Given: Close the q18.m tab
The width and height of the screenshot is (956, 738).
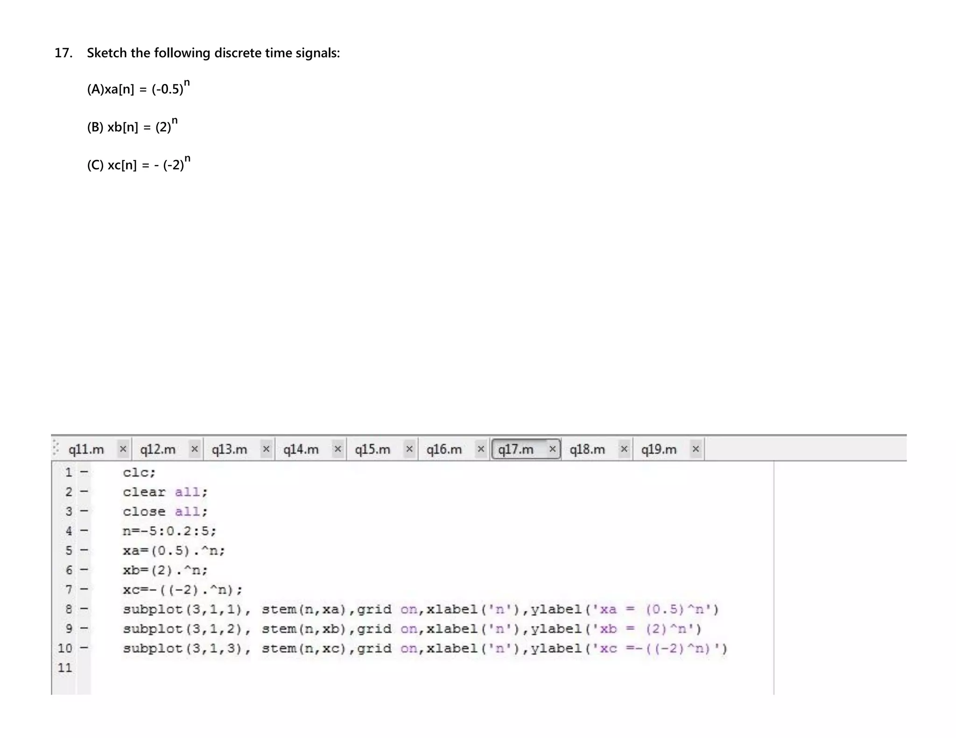Looking at the screenshot, I should pos(624,449).
